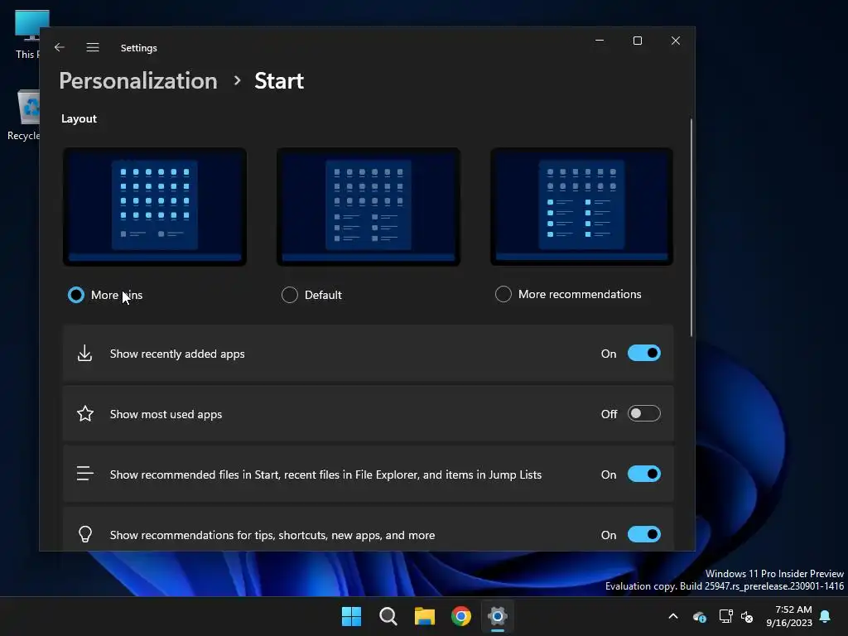The height and width of the screenshot is (636, 848).
Task: Select the More pins layout radio button
Action: click(75, 295)
